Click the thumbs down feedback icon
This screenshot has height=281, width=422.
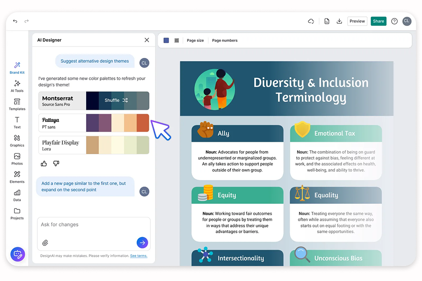(56, 163)
